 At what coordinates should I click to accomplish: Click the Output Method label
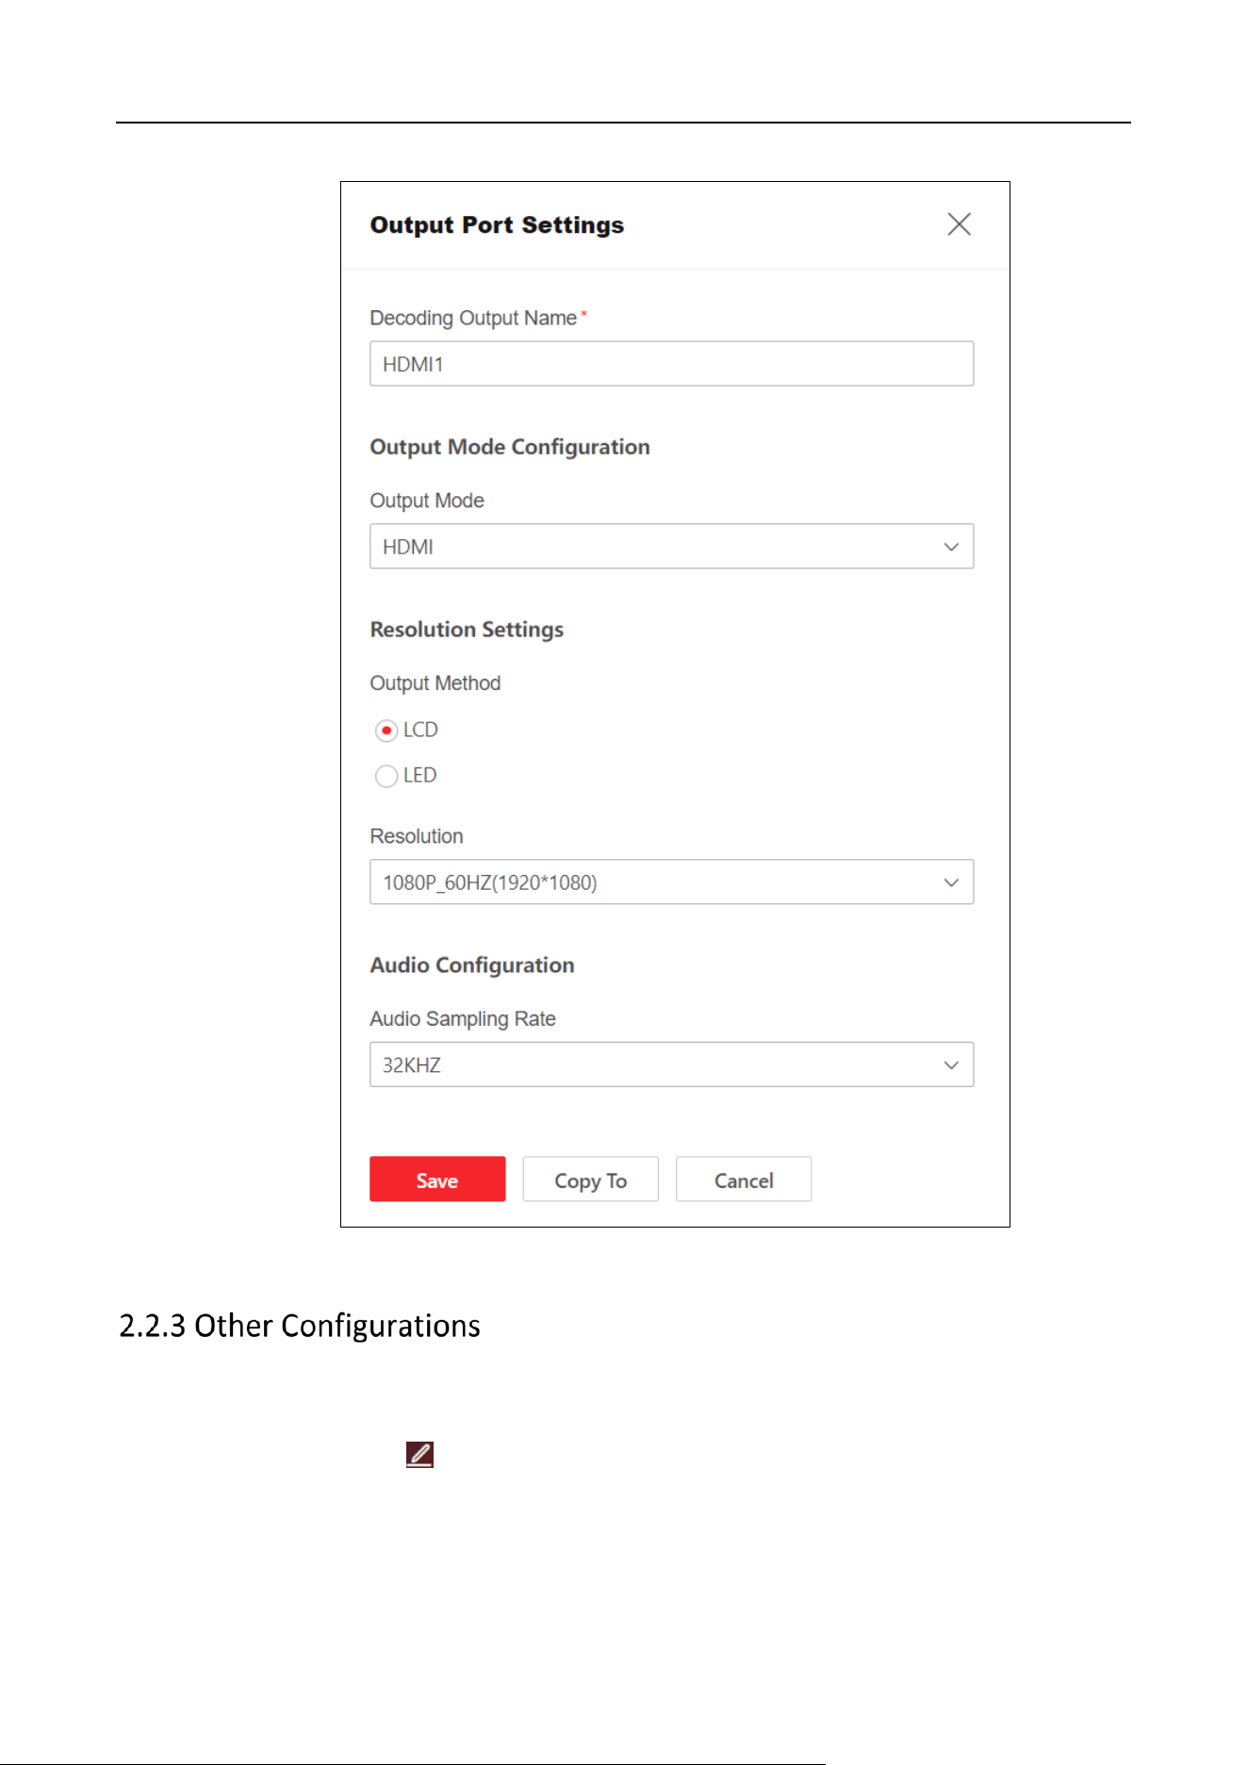coord(435,684)
